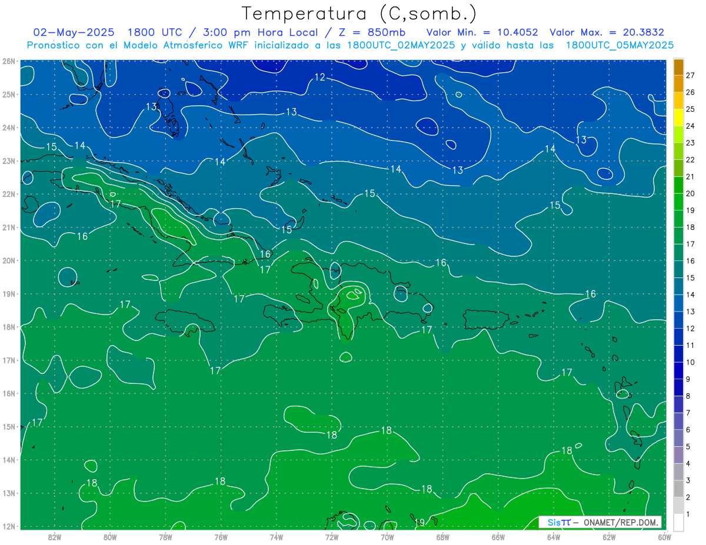Click the "74W" longitude axis label

[276, 537]
